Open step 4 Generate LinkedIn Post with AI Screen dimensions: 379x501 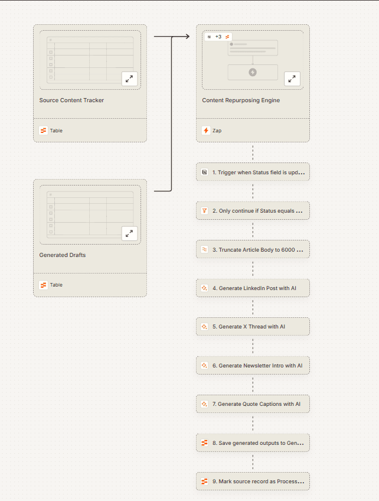[253, 288]
